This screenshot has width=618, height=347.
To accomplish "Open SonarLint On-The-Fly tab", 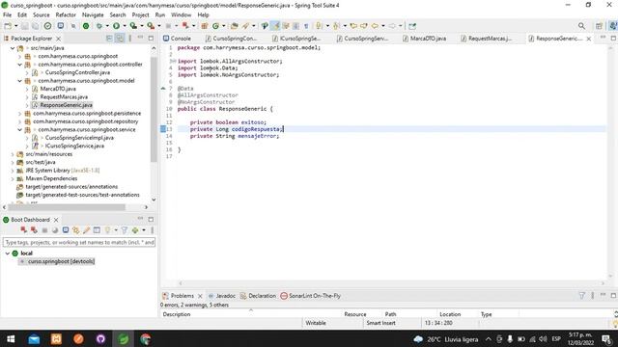I will pyautogui.click(x=311, y=296).
